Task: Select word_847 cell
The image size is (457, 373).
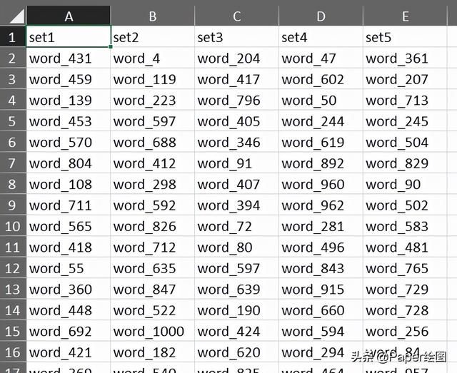Action: [x=152, y=289]
